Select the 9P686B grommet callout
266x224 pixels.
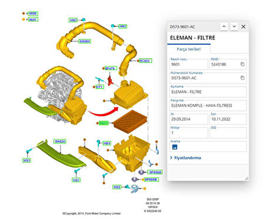[151, 179]
